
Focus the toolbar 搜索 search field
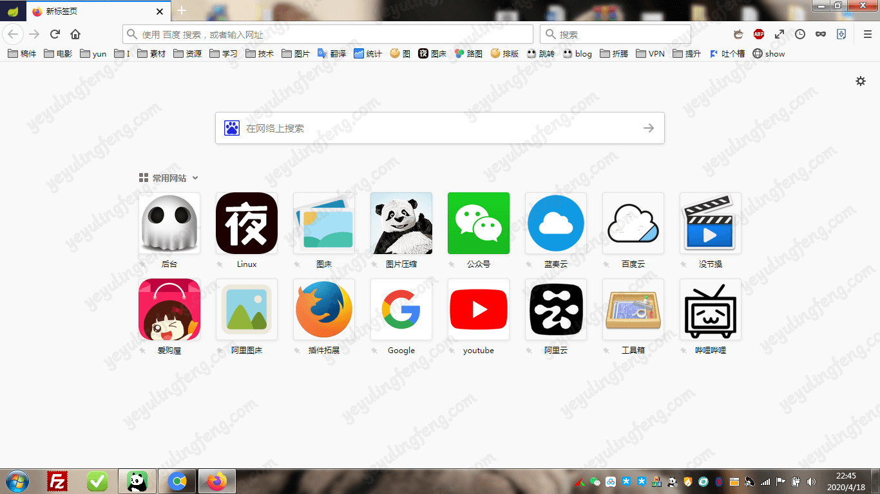coord(615,34)
